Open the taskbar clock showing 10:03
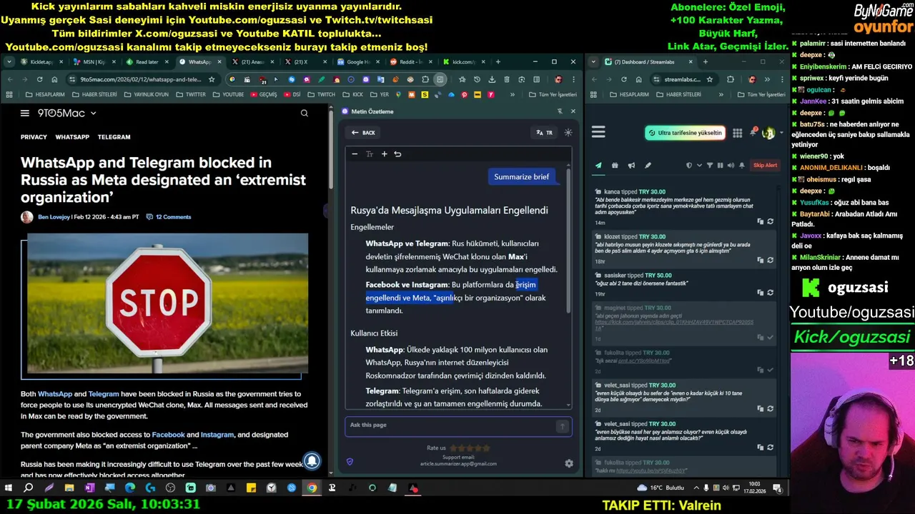915x514 pixels. (x=755, y=488)
